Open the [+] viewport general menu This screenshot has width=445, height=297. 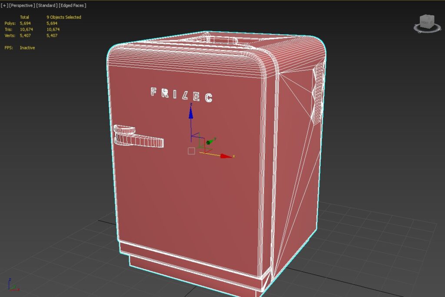tap(4, 5)
